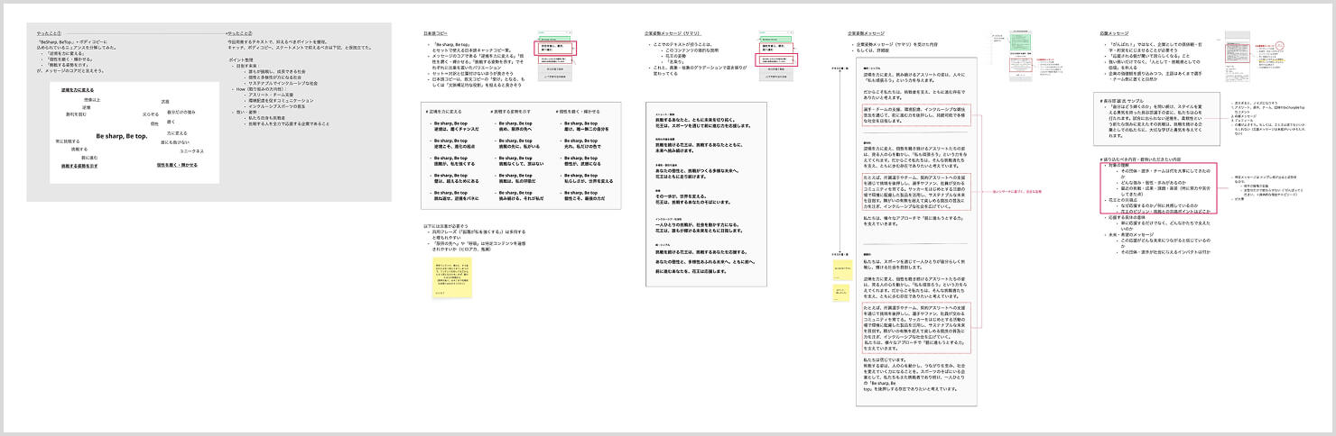Click the "# 個性を磨く・輝かせる" column heading

pos(577,110)
